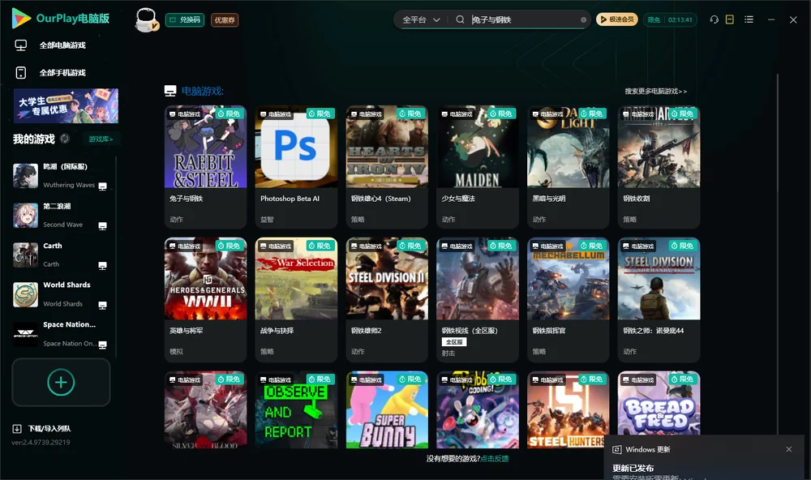Open the 兑换码 redeem code button
Viewport: 811px width, 480px height.
[185, 19]
